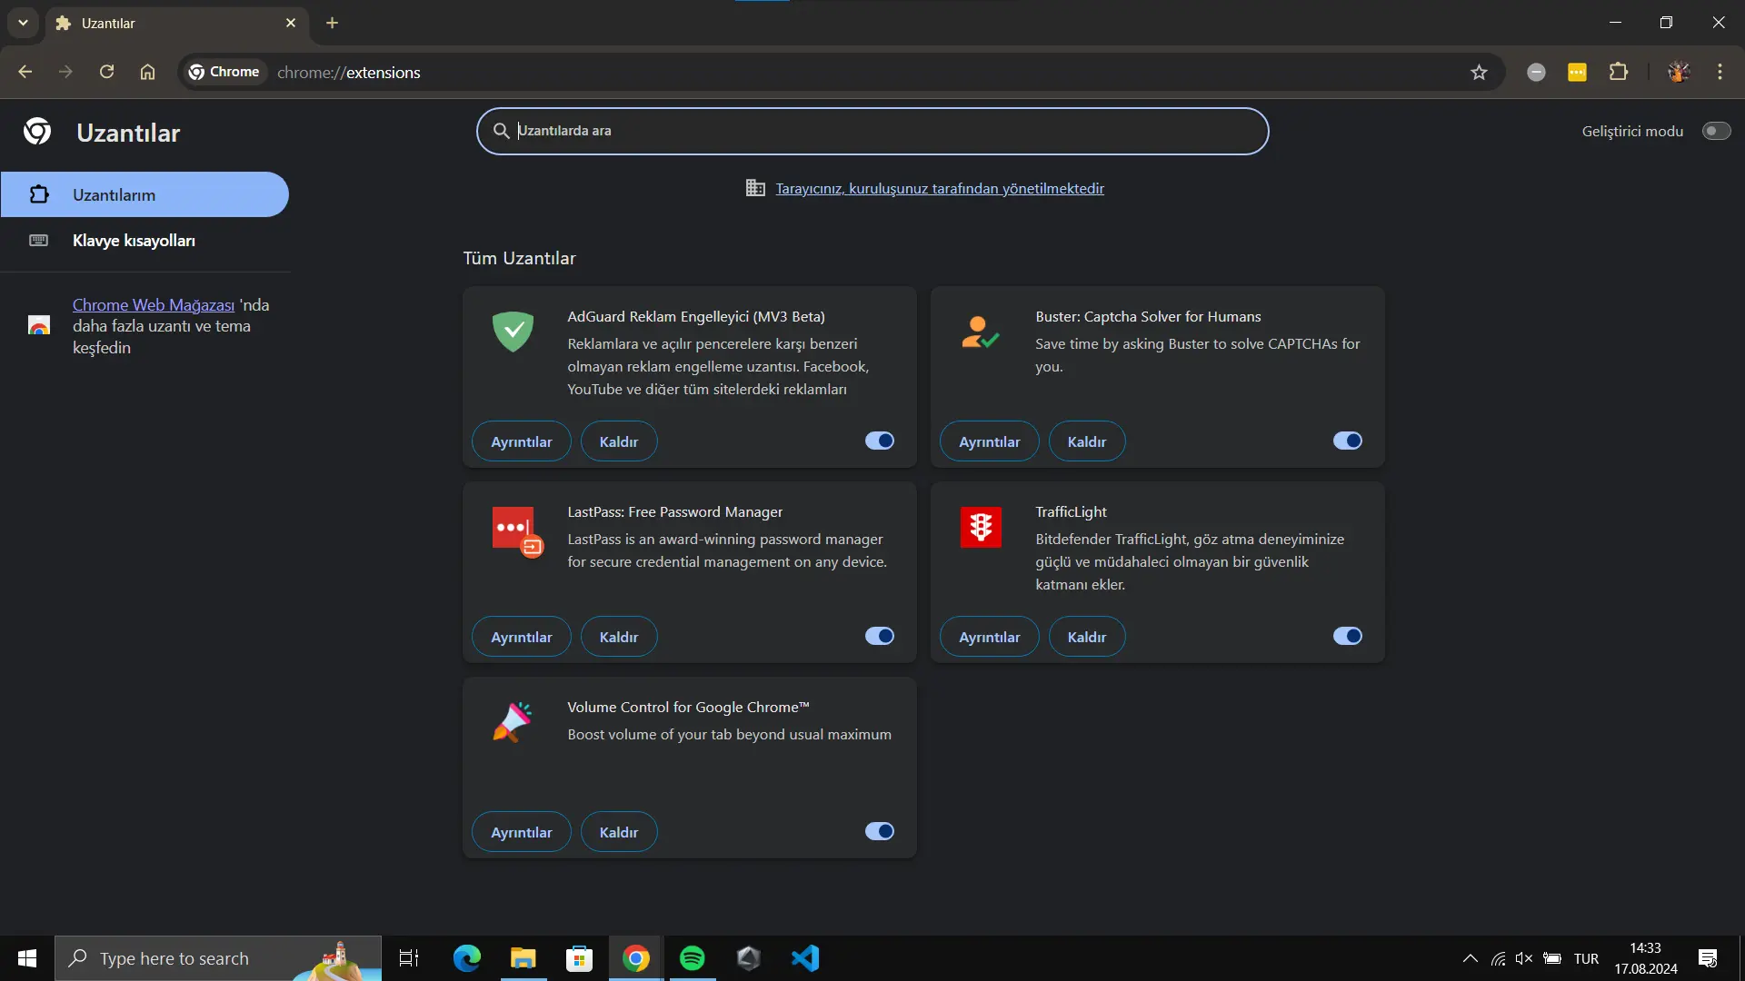Click the magnifier icon in the extensions search
This screenshot has width=1745, height=981.
501,131
